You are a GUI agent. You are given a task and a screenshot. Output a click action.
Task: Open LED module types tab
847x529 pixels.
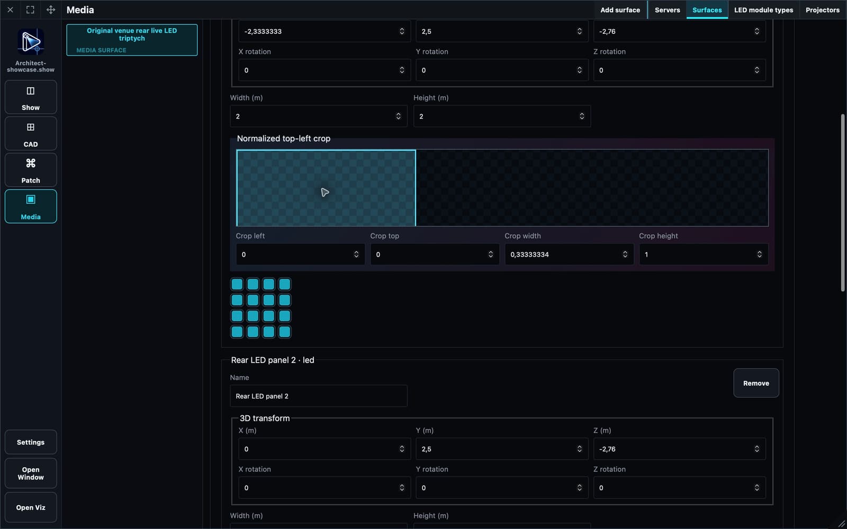(x=763, y=10)
